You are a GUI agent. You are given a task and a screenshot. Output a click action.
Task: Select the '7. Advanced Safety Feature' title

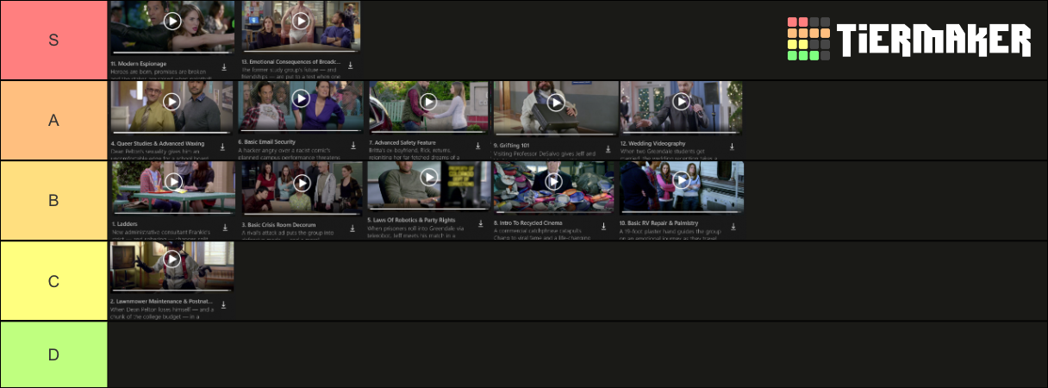(402, 142)
